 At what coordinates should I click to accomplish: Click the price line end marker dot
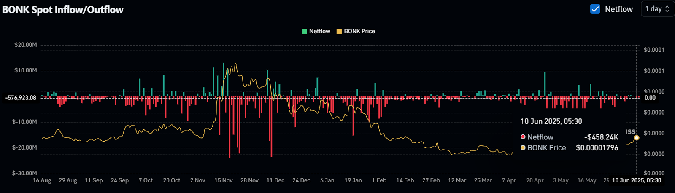point(637,138)
